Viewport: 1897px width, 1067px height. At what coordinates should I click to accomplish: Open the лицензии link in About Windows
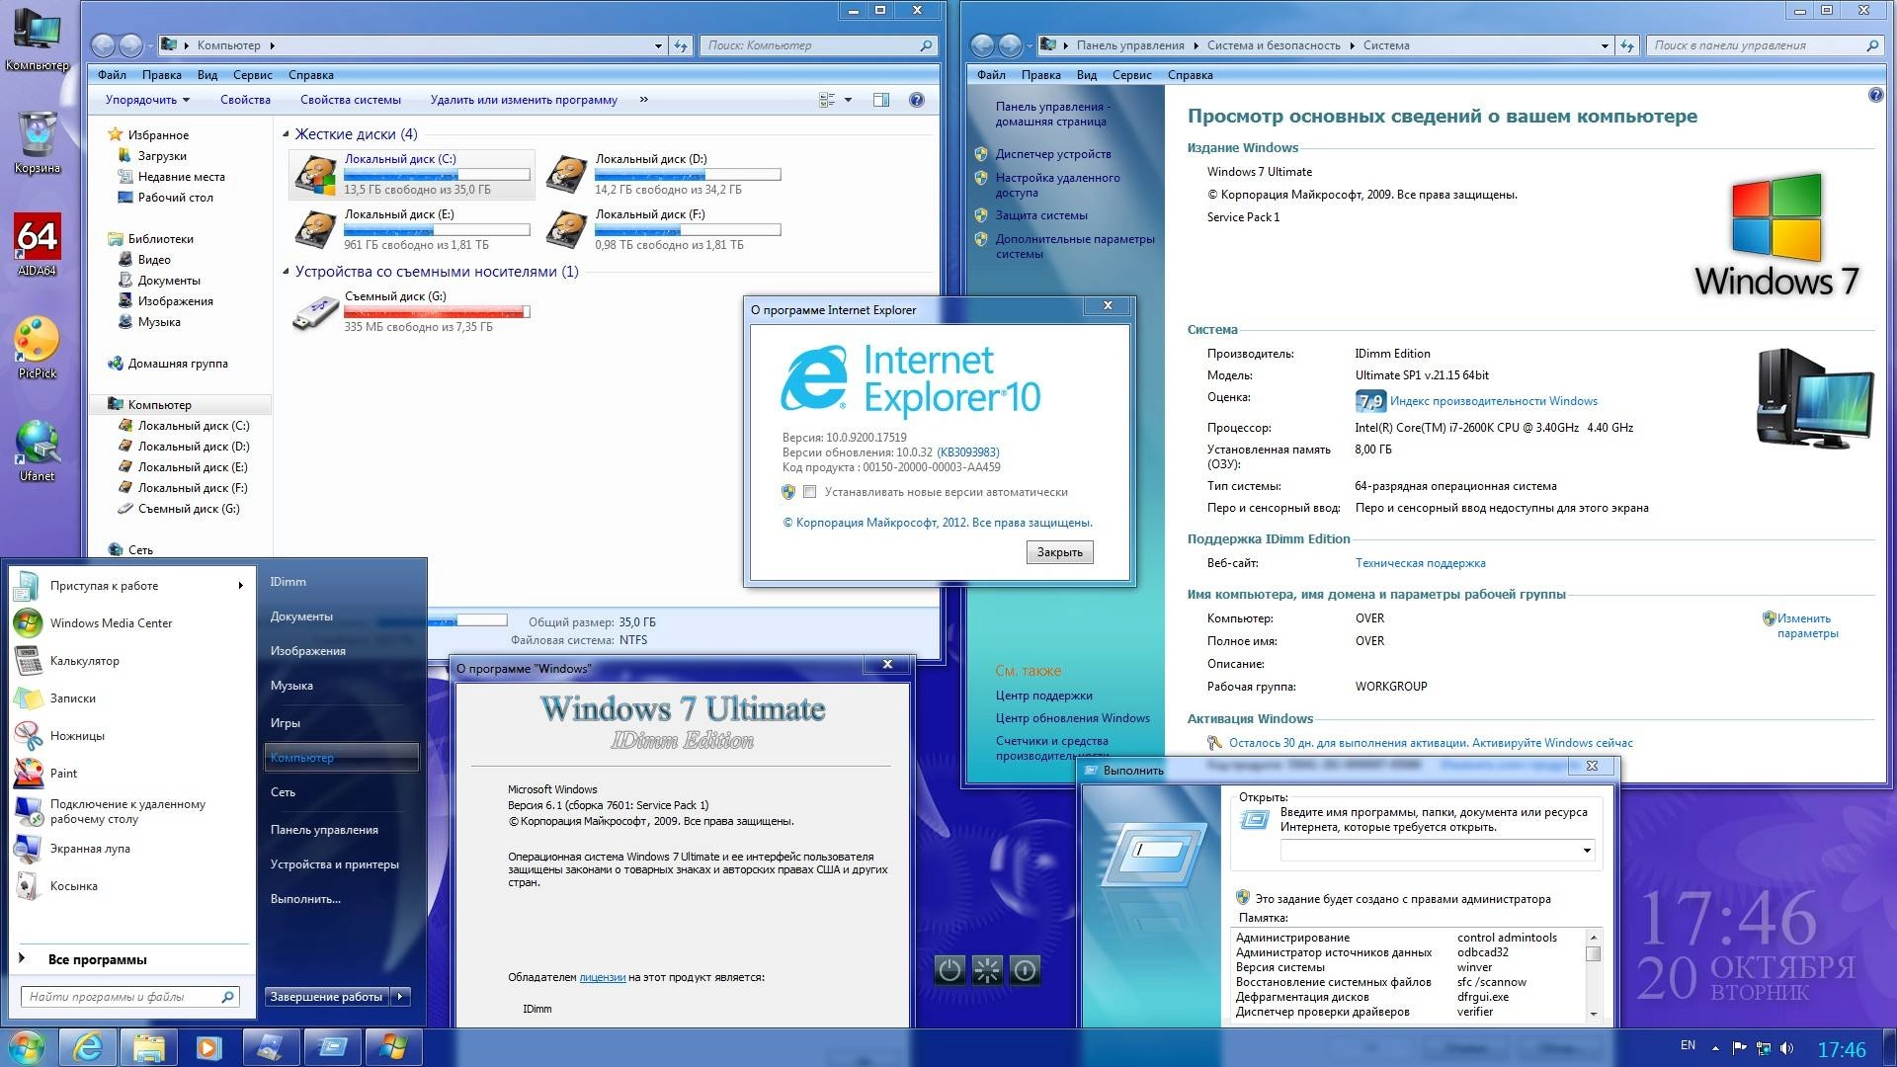point(603,977)
